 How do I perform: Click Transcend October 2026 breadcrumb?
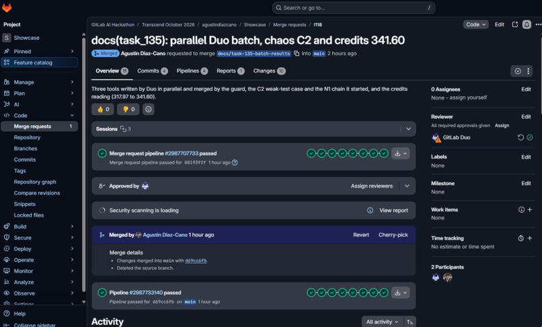[x=168, y=25]
